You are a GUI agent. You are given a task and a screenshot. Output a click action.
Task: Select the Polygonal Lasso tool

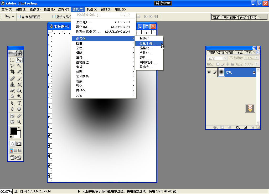pos(12,65)
